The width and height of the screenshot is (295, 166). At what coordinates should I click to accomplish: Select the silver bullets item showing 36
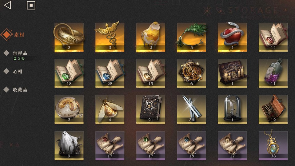click(192, 109)
